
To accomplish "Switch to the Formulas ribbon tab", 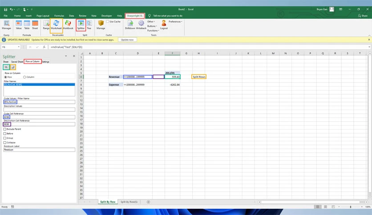I will 59,16.
